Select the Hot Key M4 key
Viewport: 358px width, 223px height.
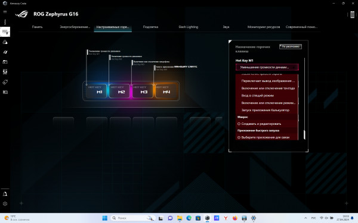point(166,91)
